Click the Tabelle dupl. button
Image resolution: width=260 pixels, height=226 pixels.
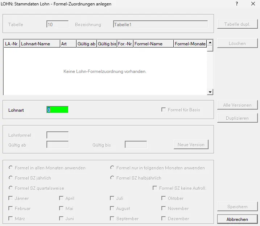coord(237,24)
